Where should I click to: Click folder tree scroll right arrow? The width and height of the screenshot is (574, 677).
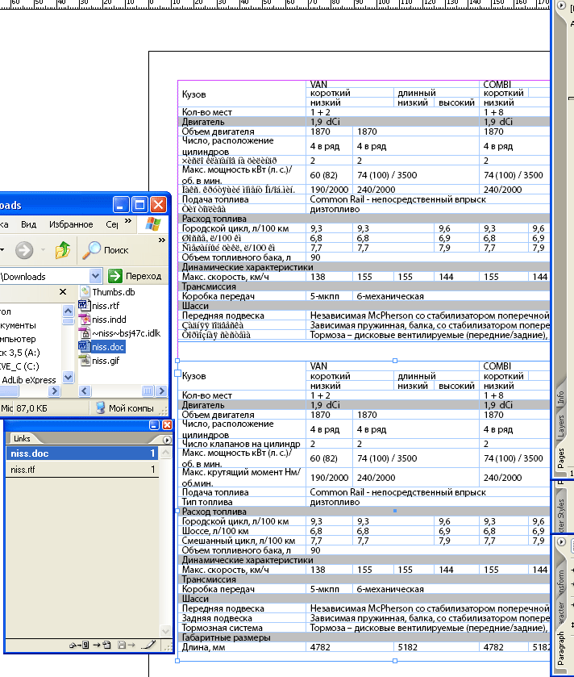(x=54, y=391)
